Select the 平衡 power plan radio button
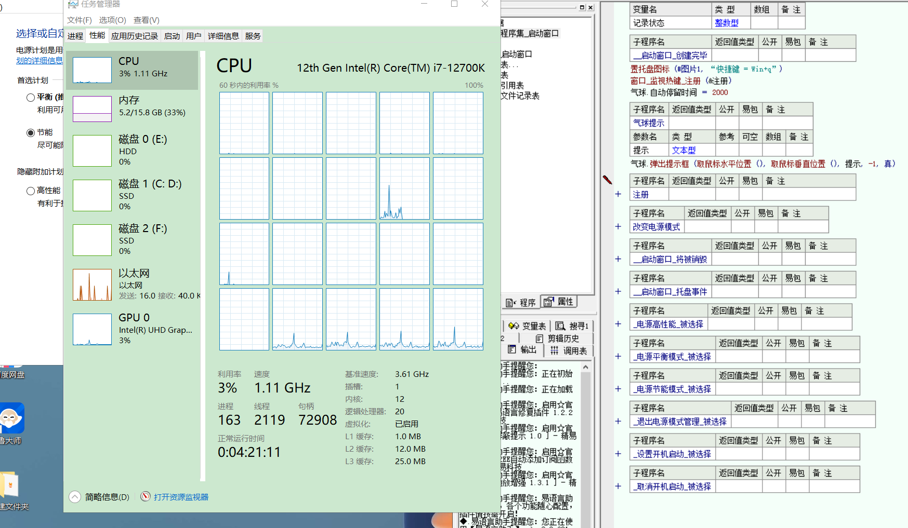Image resolution: width=908 pixels, height=528 pixels. point(31,98)
